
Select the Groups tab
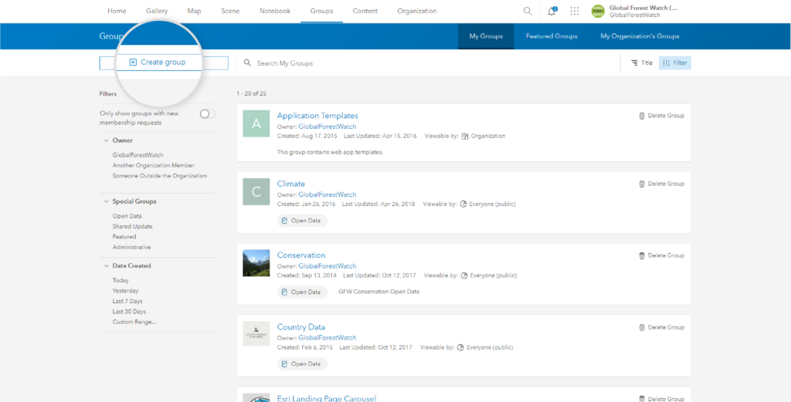click(321, 11)
